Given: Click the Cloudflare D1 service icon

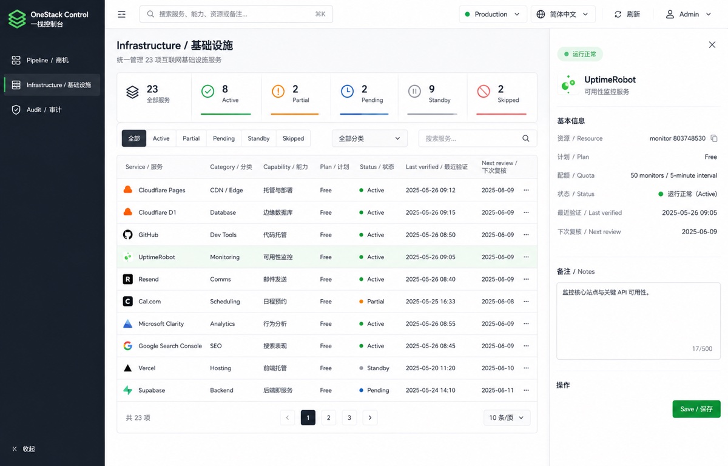Looking at the screenshot, I should point(128,212).
